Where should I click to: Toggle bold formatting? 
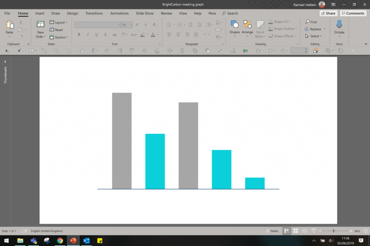pos(79,35)
